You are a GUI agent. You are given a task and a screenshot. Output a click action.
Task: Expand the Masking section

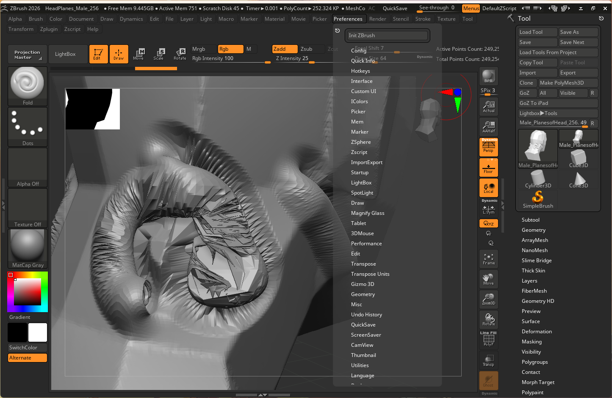pyautogui.click(x=532, y=342)
